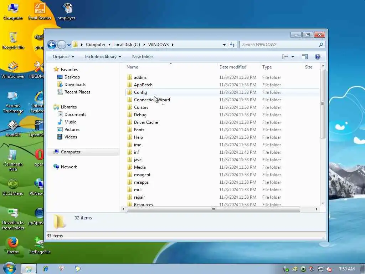Click the vertical scrollbar thumb in file list
The image size is (365, 274).
(x=323, y=103)
